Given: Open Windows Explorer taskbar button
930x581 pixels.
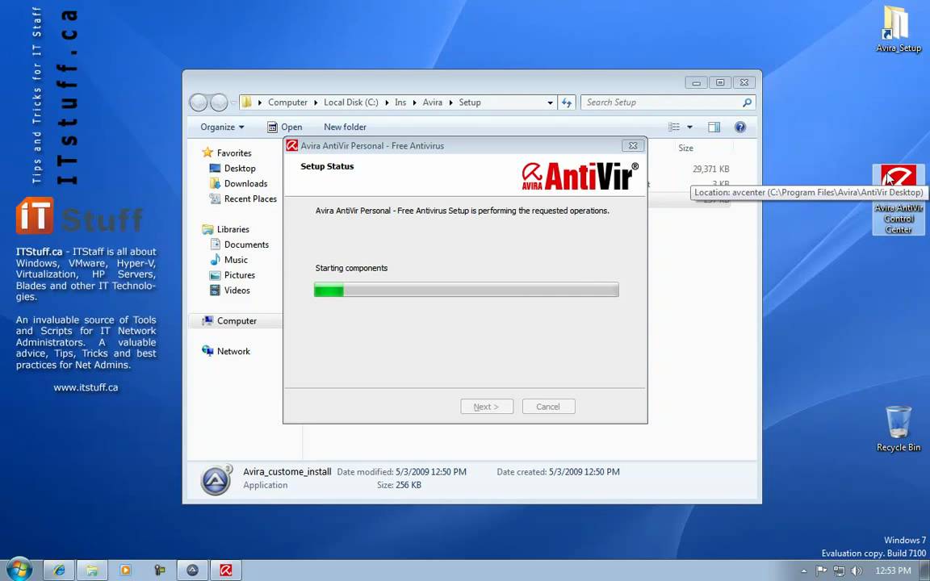Looking at the screenshot, I should (92, 571).
